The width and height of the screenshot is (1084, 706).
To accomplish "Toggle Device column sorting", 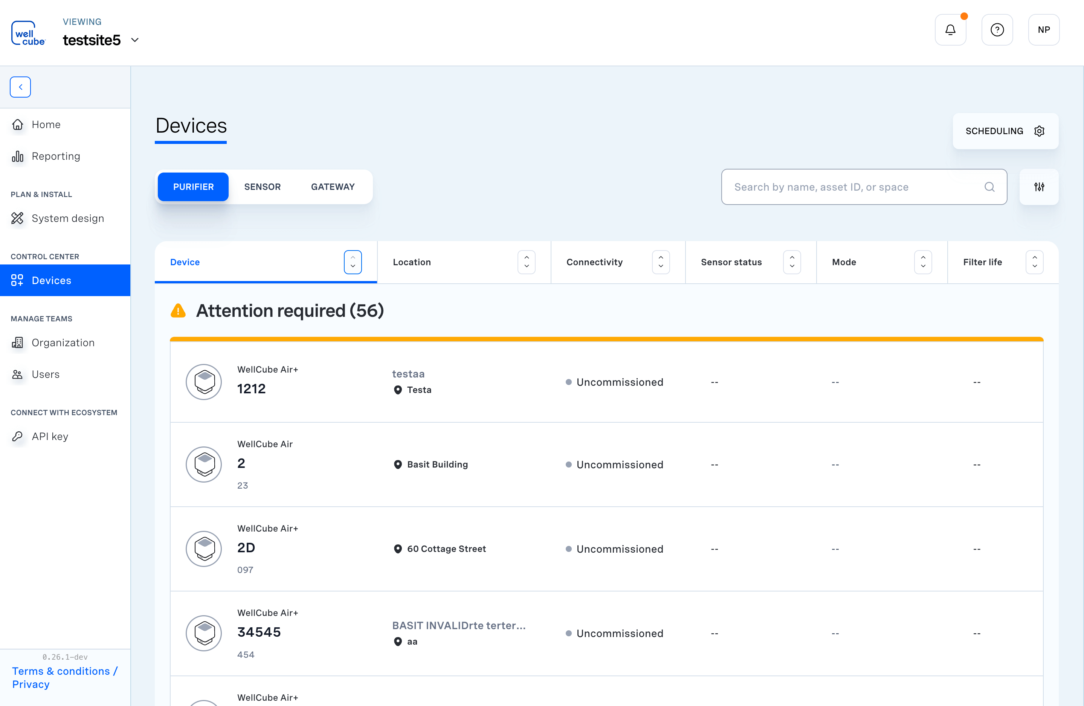I will pos(353,262).
